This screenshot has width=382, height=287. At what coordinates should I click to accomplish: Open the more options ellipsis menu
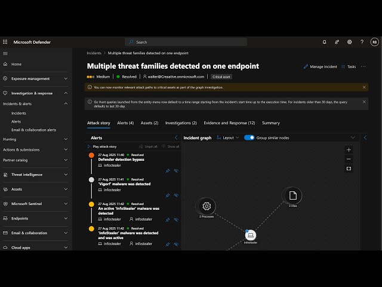tap(363, 66)
